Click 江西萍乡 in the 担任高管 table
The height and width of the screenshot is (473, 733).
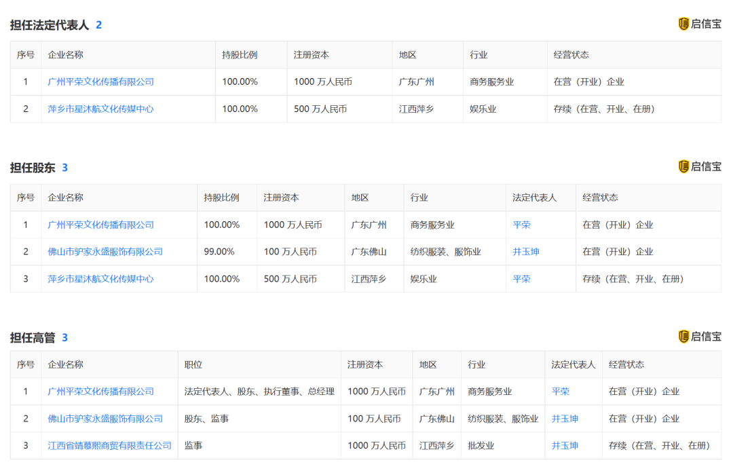436,446
